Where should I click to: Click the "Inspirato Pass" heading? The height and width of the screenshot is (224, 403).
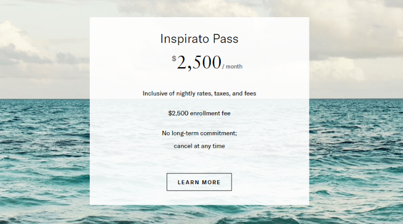click(x=199, y=39)
